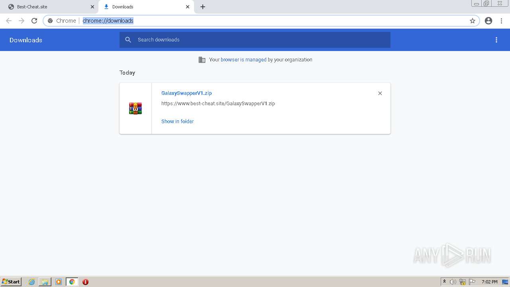Open the GalaxySwapperV1.zip file link
This screenshot has width=510, height=287.
[x=186, y=93]
